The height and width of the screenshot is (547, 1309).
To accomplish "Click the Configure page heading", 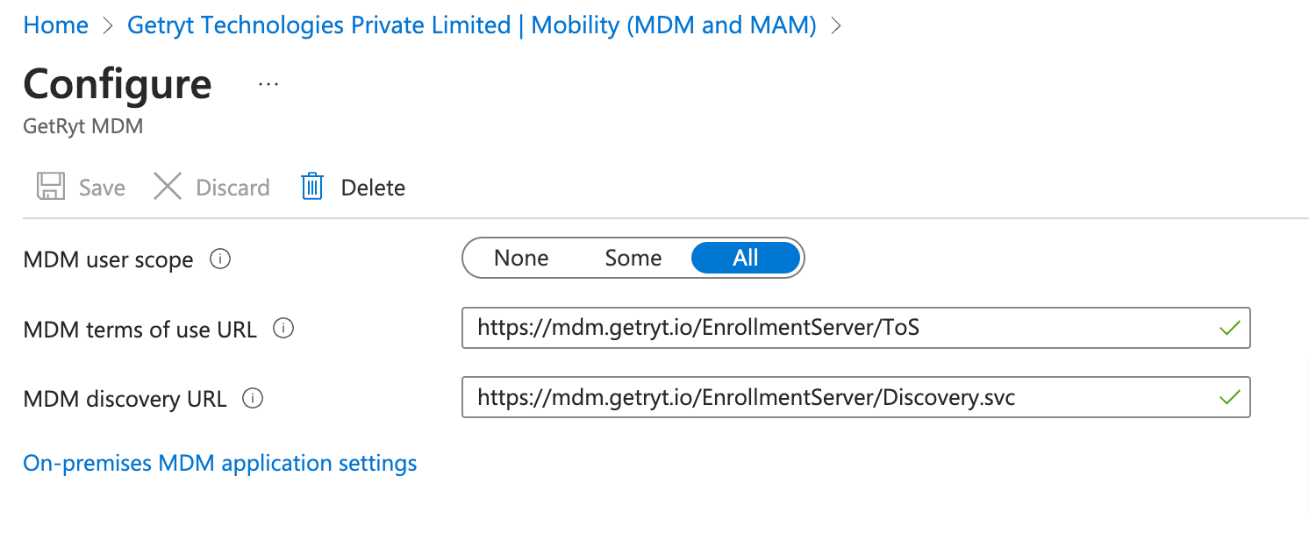I will tap(118, 84).
